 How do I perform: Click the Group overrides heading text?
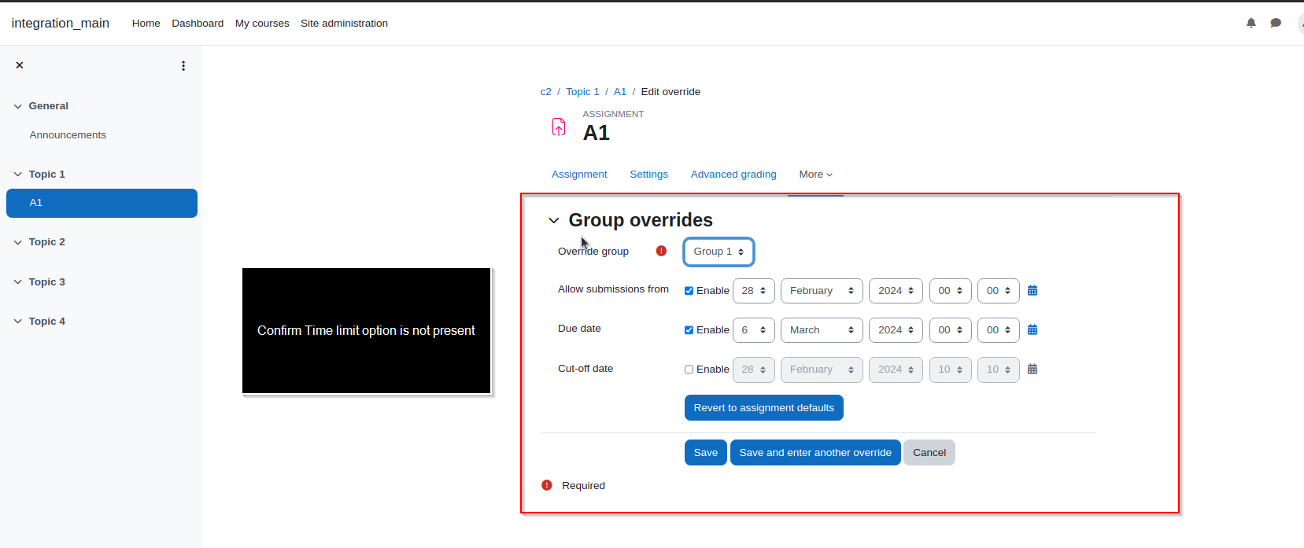(641, 220)
